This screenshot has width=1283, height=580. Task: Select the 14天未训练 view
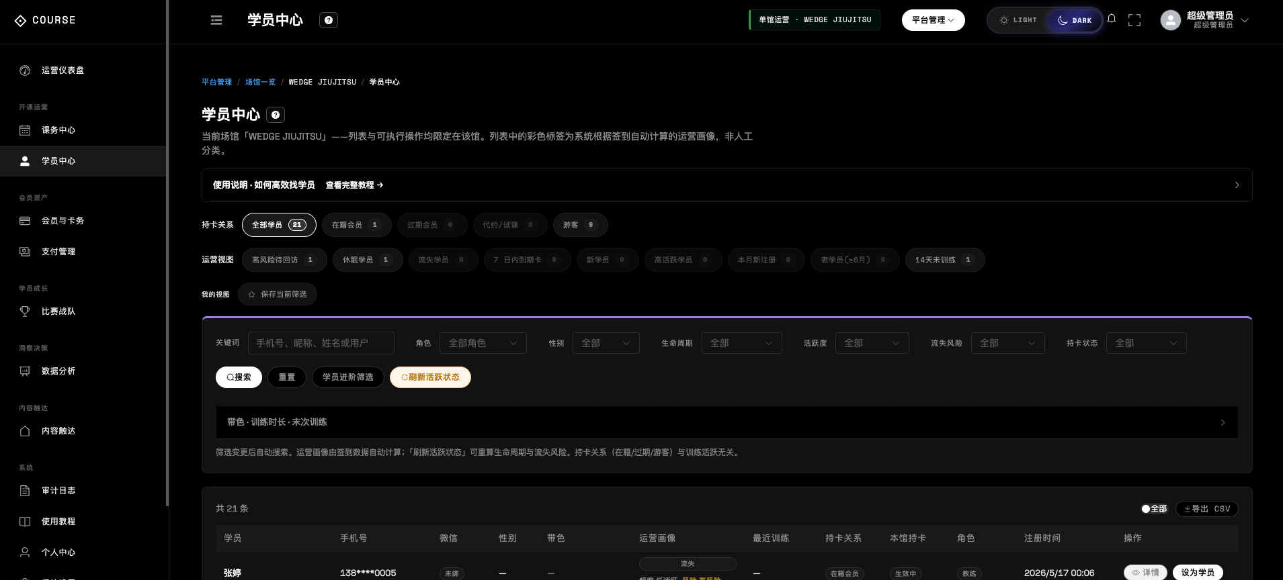click(945, 260)
